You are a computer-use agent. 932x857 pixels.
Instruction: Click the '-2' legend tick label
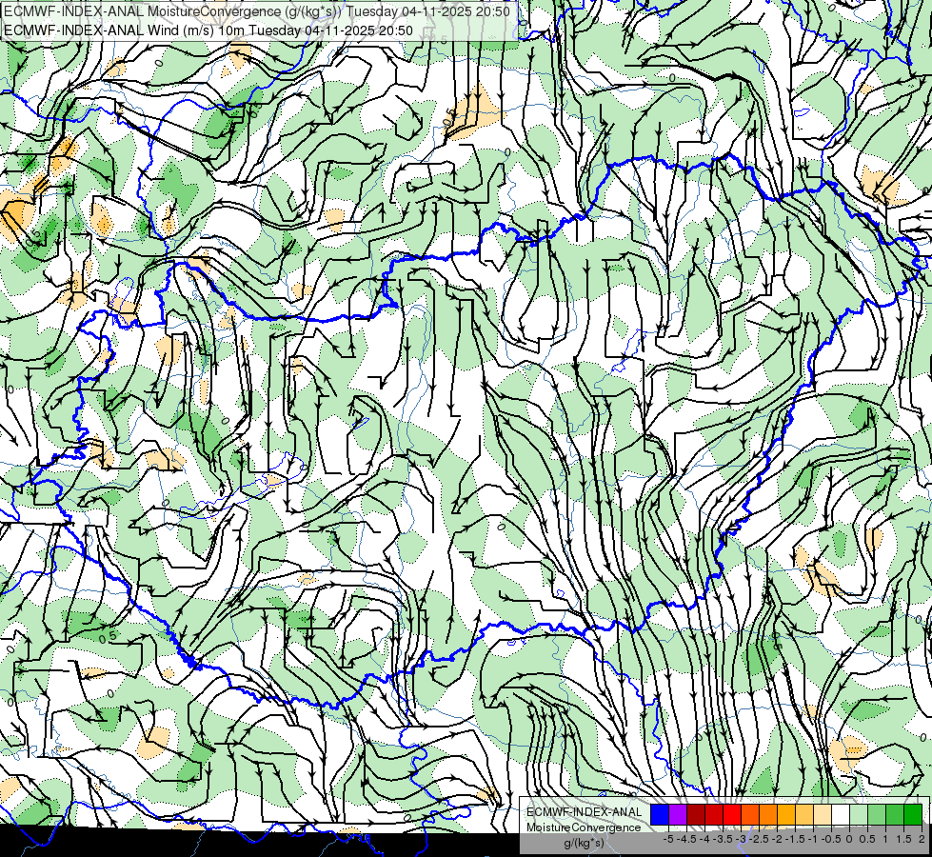777,839
